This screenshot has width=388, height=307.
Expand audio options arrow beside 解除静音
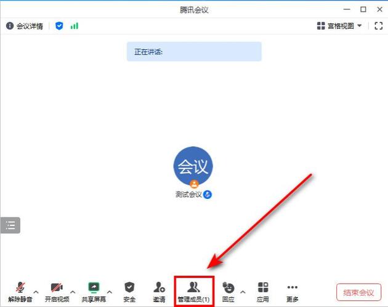point(36,292)
